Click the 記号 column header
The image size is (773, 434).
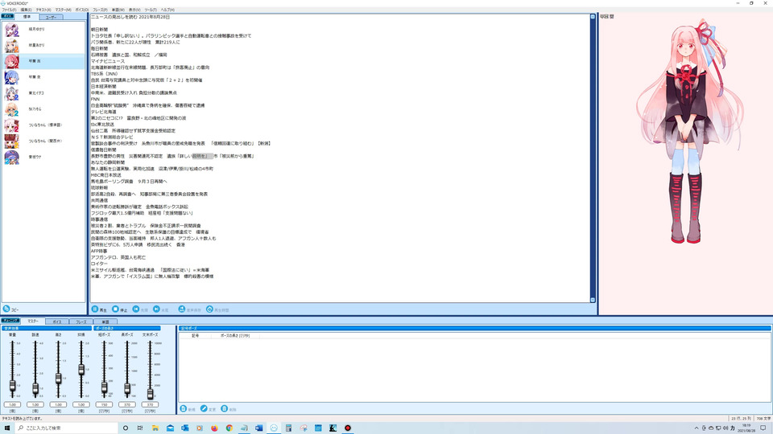(x=196, y=336)
